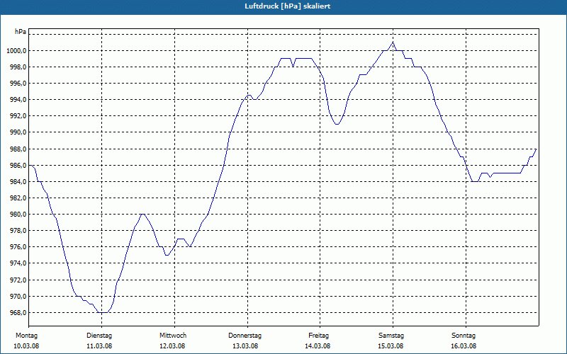Select the 'Freitag' day label

(x=318, y=336)
